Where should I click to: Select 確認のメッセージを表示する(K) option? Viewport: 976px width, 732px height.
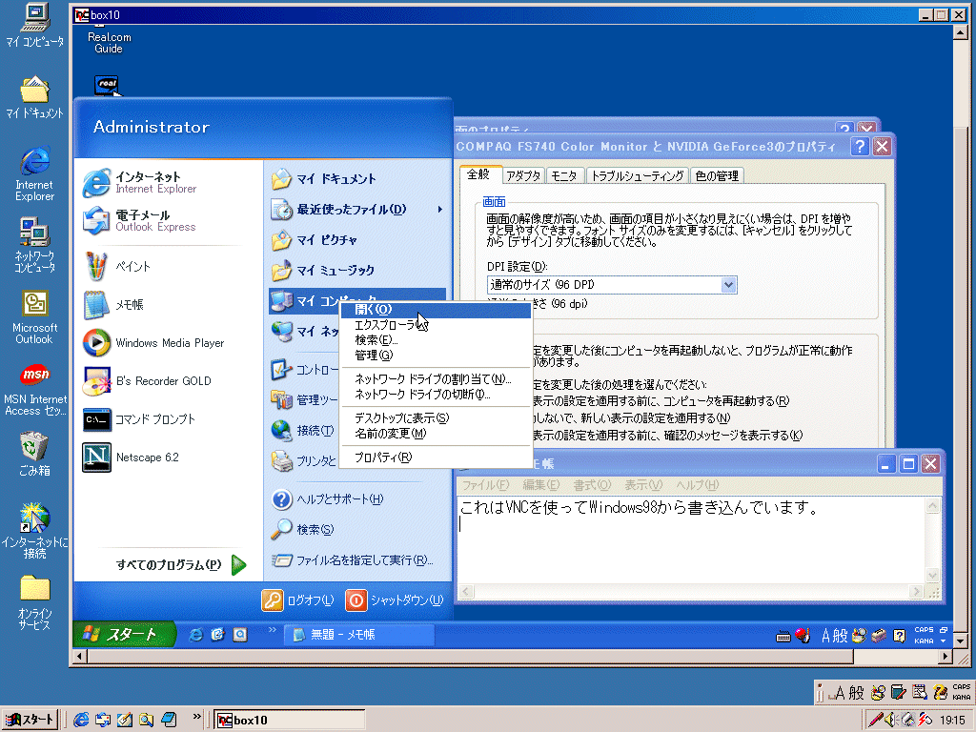point(667,436)
